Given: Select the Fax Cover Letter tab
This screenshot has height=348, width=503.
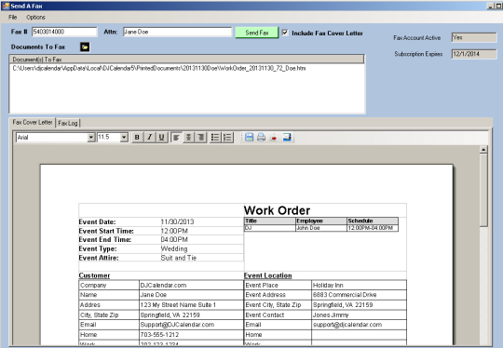Looking at the screenshot, I should tap(33, 123).
